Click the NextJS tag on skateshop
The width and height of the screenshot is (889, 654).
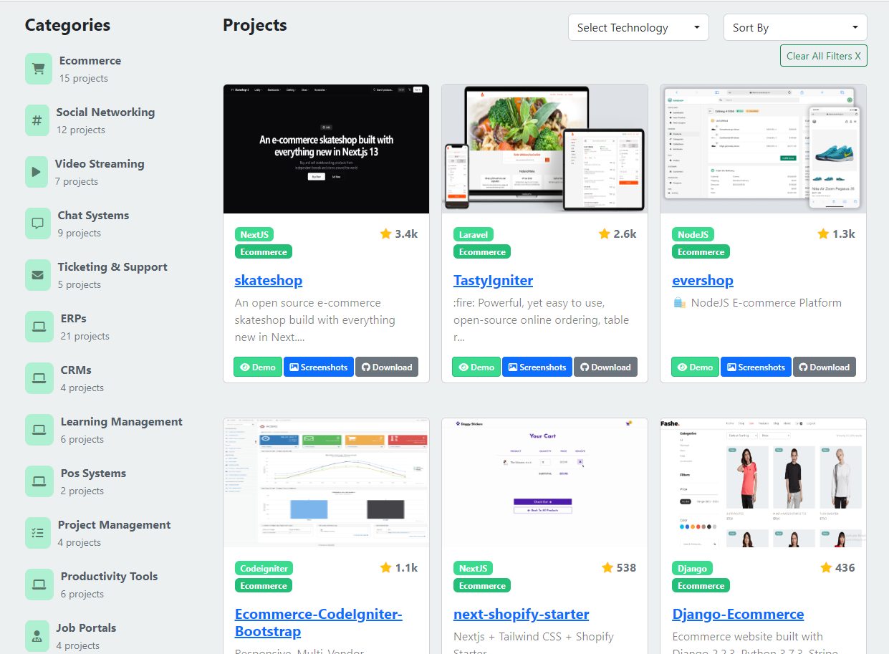click(x=254, y=234)
